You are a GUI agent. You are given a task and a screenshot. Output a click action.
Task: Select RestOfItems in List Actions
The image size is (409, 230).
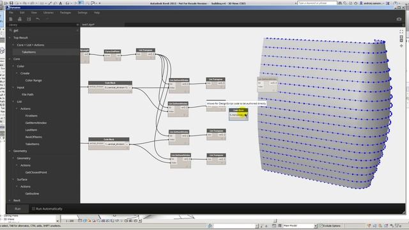(34, 137)
